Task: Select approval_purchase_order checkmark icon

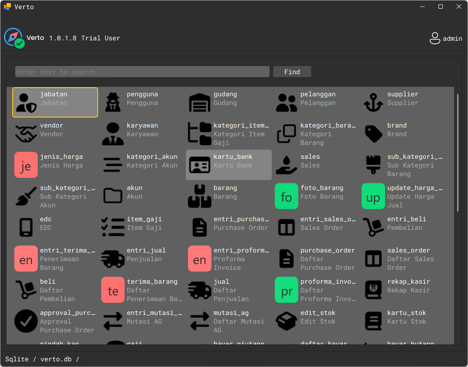Action: pos(26,321)
